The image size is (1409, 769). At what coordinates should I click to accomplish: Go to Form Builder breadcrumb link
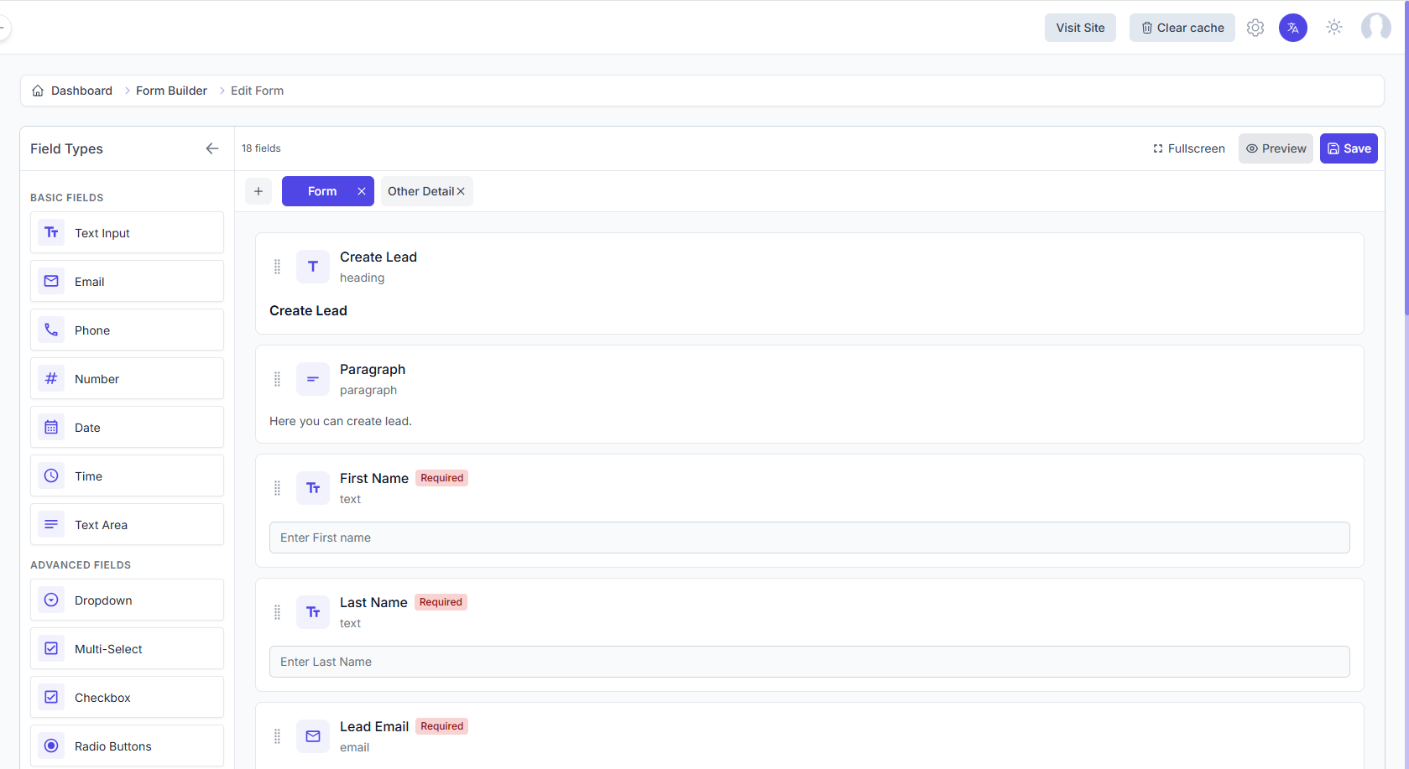pos(171,91)
